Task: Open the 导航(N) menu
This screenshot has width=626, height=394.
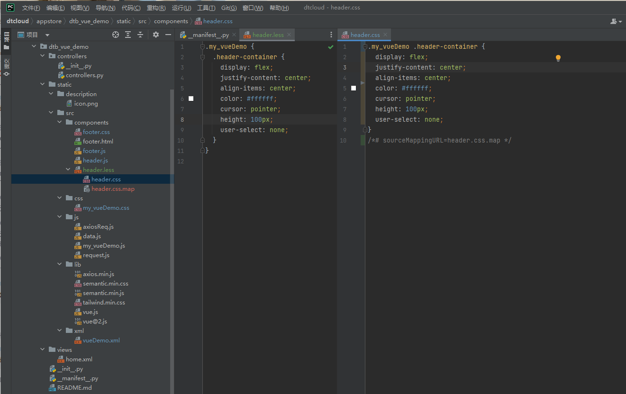Action: (x=105, y=8)
